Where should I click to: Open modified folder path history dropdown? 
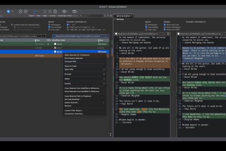coord(101,36)
